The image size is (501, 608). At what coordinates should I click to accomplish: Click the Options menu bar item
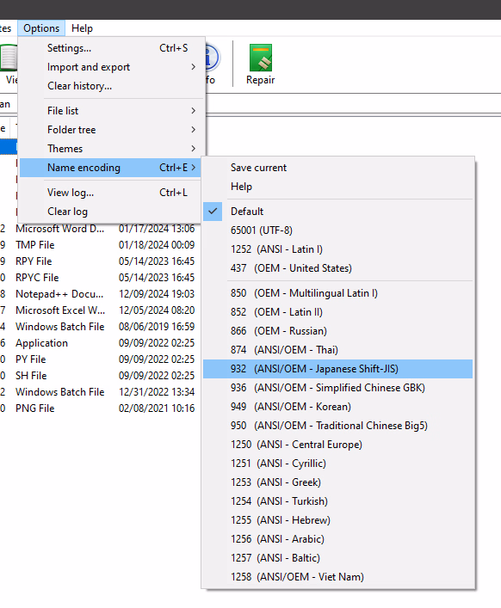point(41,28)
